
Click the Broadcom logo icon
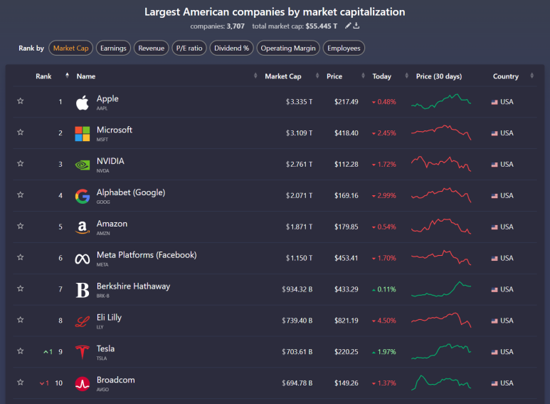[x=83, y=383]
